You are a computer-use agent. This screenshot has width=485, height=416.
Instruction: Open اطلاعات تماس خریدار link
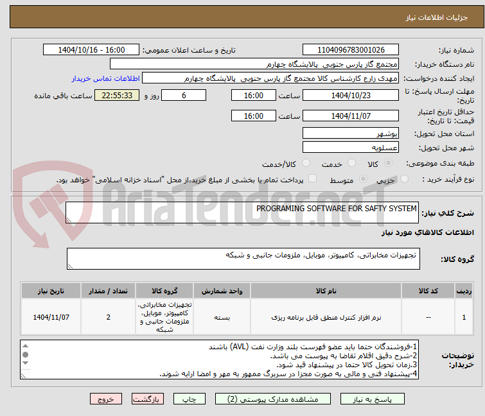(x=106, y=78)
